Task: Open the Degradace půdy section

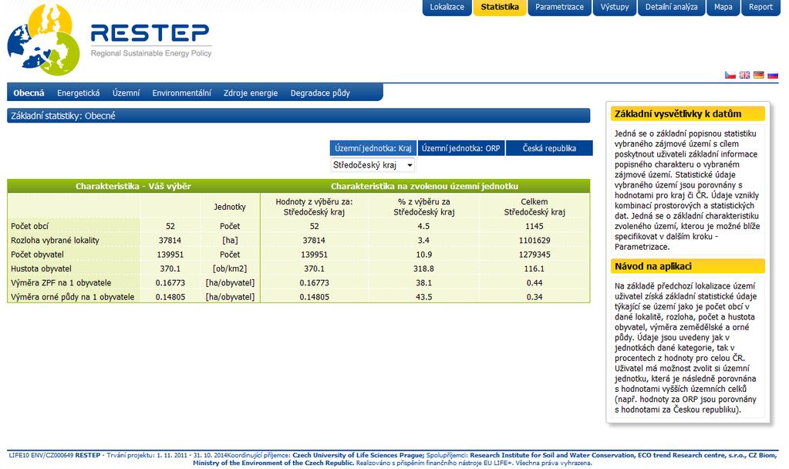Action: [320, 93]
